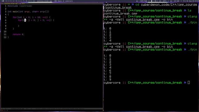Click the date and time clock
The width and height of the screenshot is (199, 112).
click(x=191, y=1)
